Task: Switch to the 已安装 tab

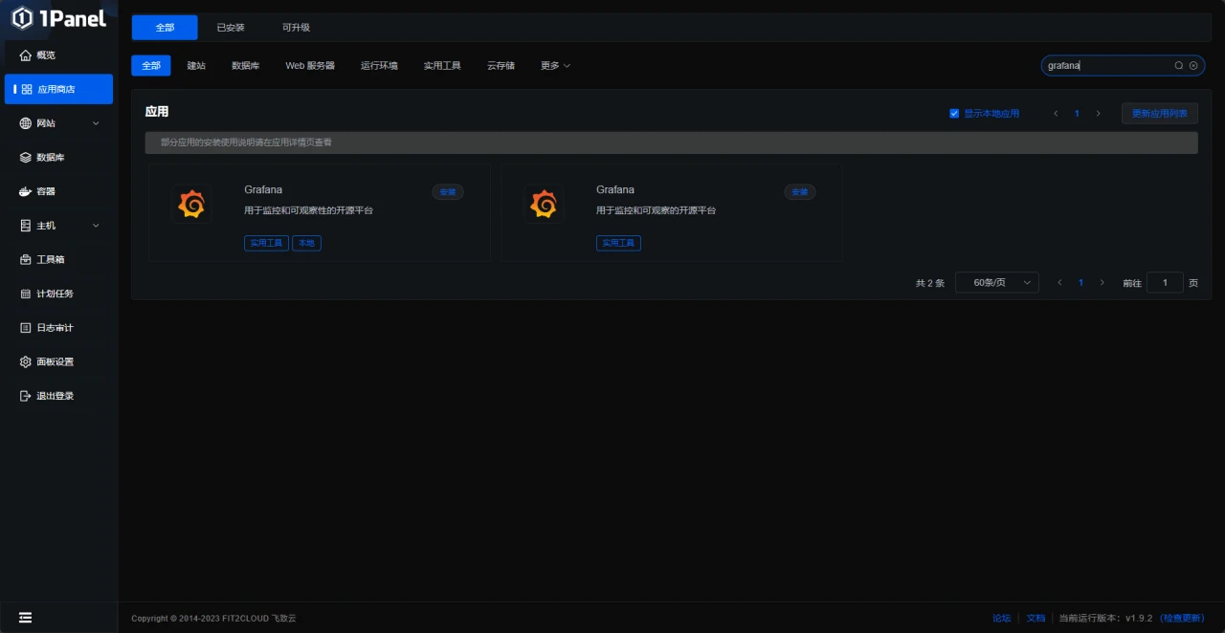Action: [230, 28]
